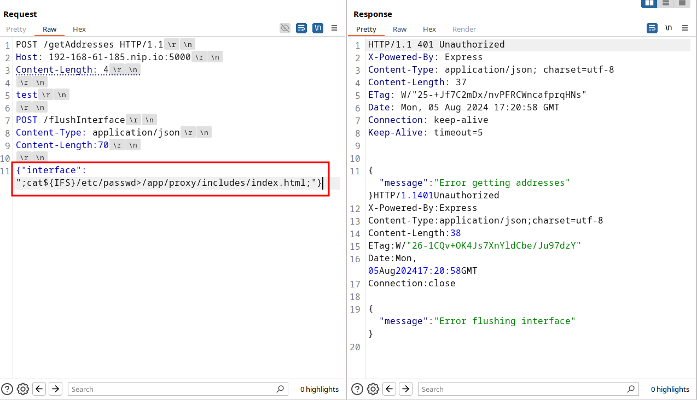Switch Response view to Pretty tab
The width and height of the screenshot is (697, 400).
(x=367, y=29)
